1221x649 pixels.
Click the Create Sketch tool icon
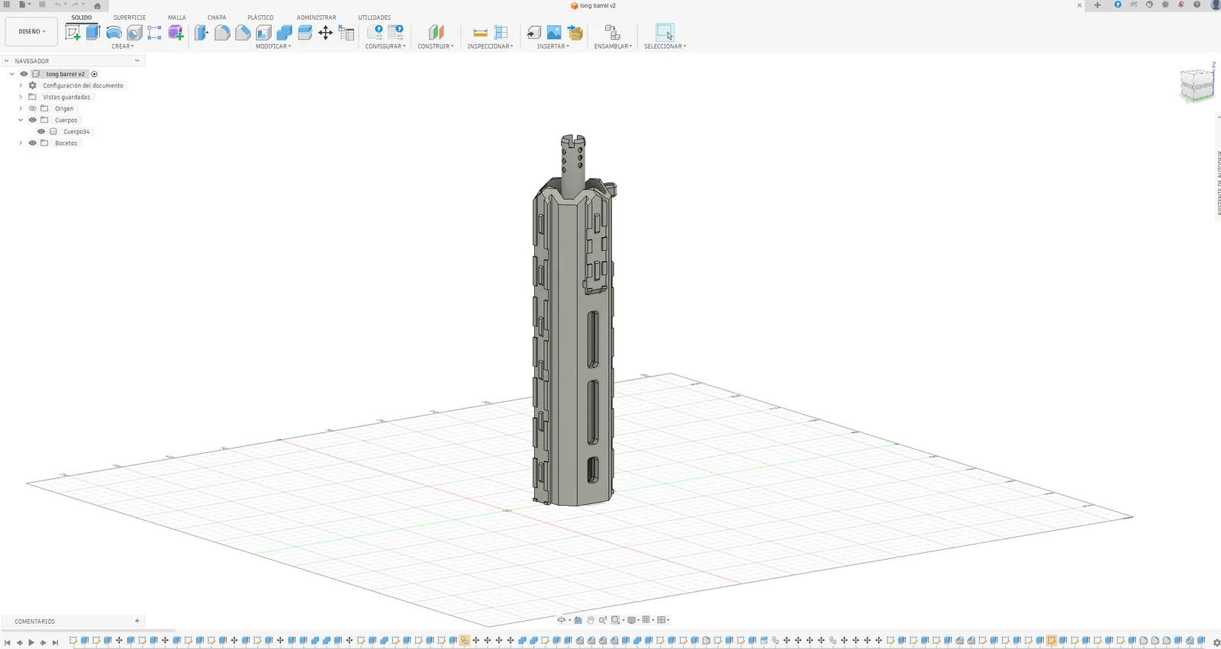[x=73, y=32]
